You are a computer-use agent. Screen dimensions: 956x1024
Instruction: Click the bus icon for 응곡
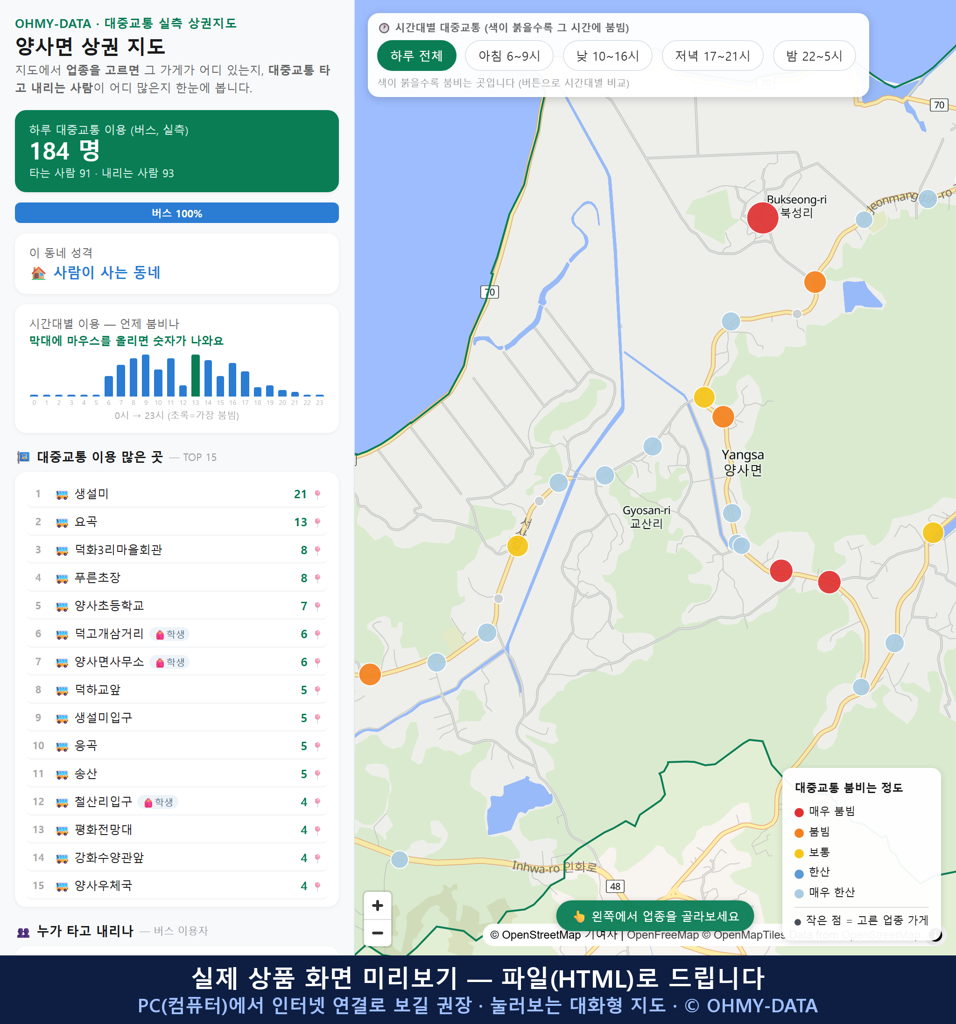pyautogui.click(x=62, y=746)
